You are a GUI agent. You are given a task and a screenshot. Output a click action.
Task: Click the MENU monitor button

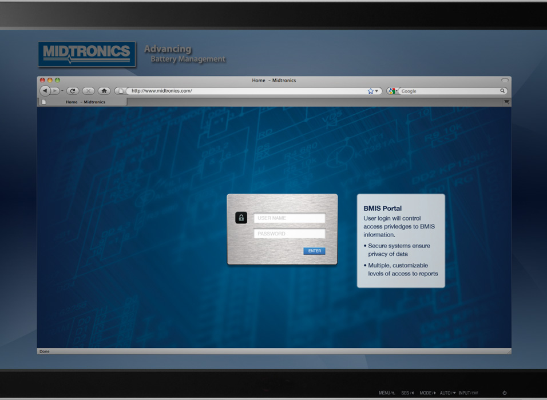tap(387, 393)
